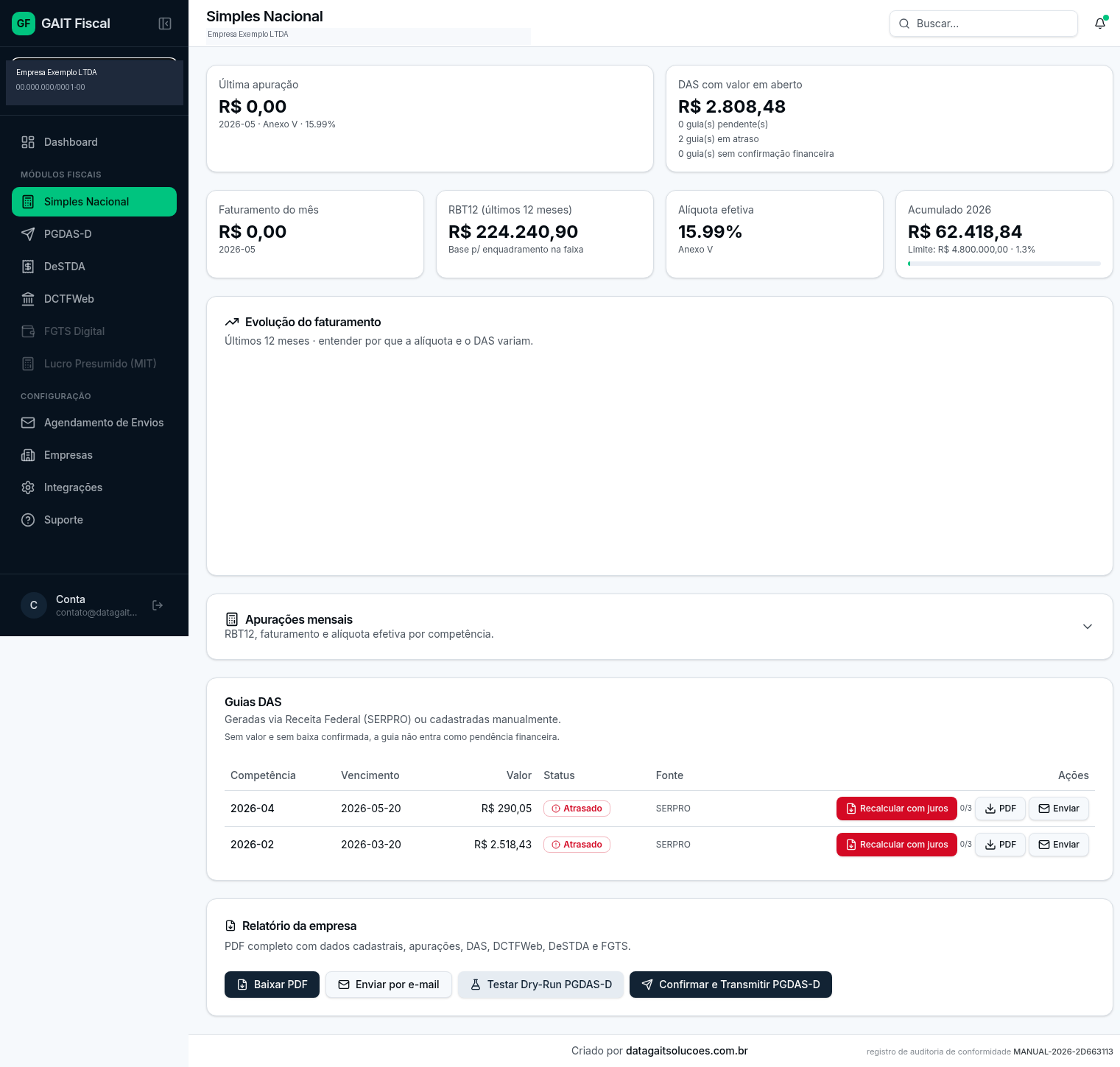Expand Apurações mensais with the chevron
Viewport: 1120px width, 1067px height.
click(x=1088, y=627)
